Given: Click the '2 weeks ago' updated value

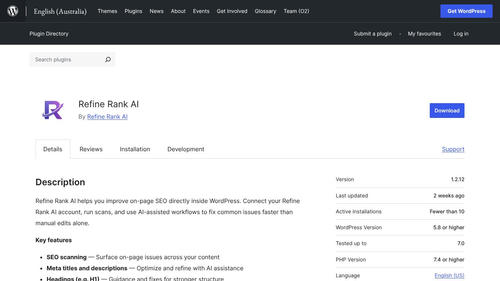Looking at the screenshot, I should [x=449, y=196].
